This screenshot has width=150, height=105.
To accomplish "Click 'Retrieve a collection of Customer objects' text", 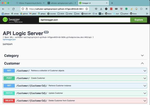I will tap(47, 71).
